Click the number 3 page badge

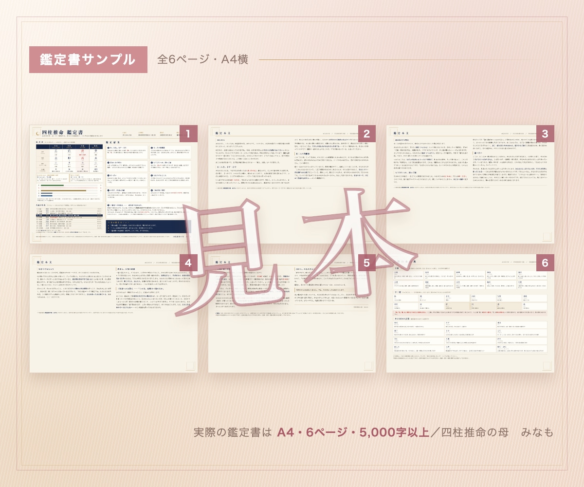545,134
